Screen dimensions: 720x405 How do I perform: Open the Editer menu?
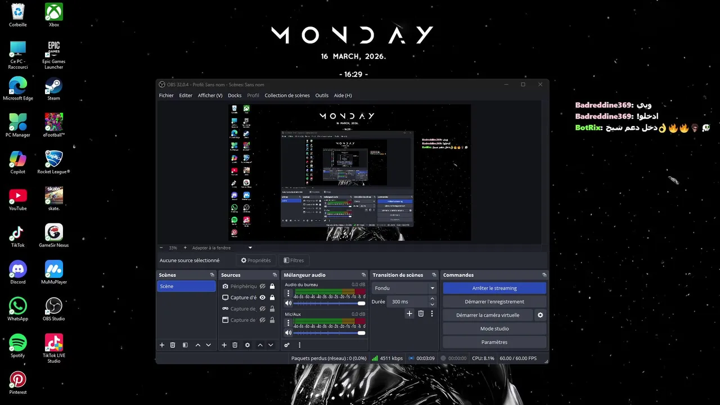(186, 96)
